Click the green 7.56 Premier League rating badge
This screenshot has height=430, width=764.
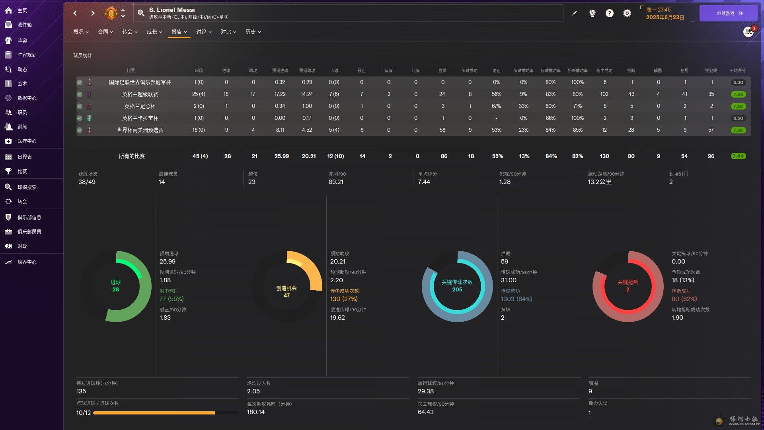click(x=738, y=94)
